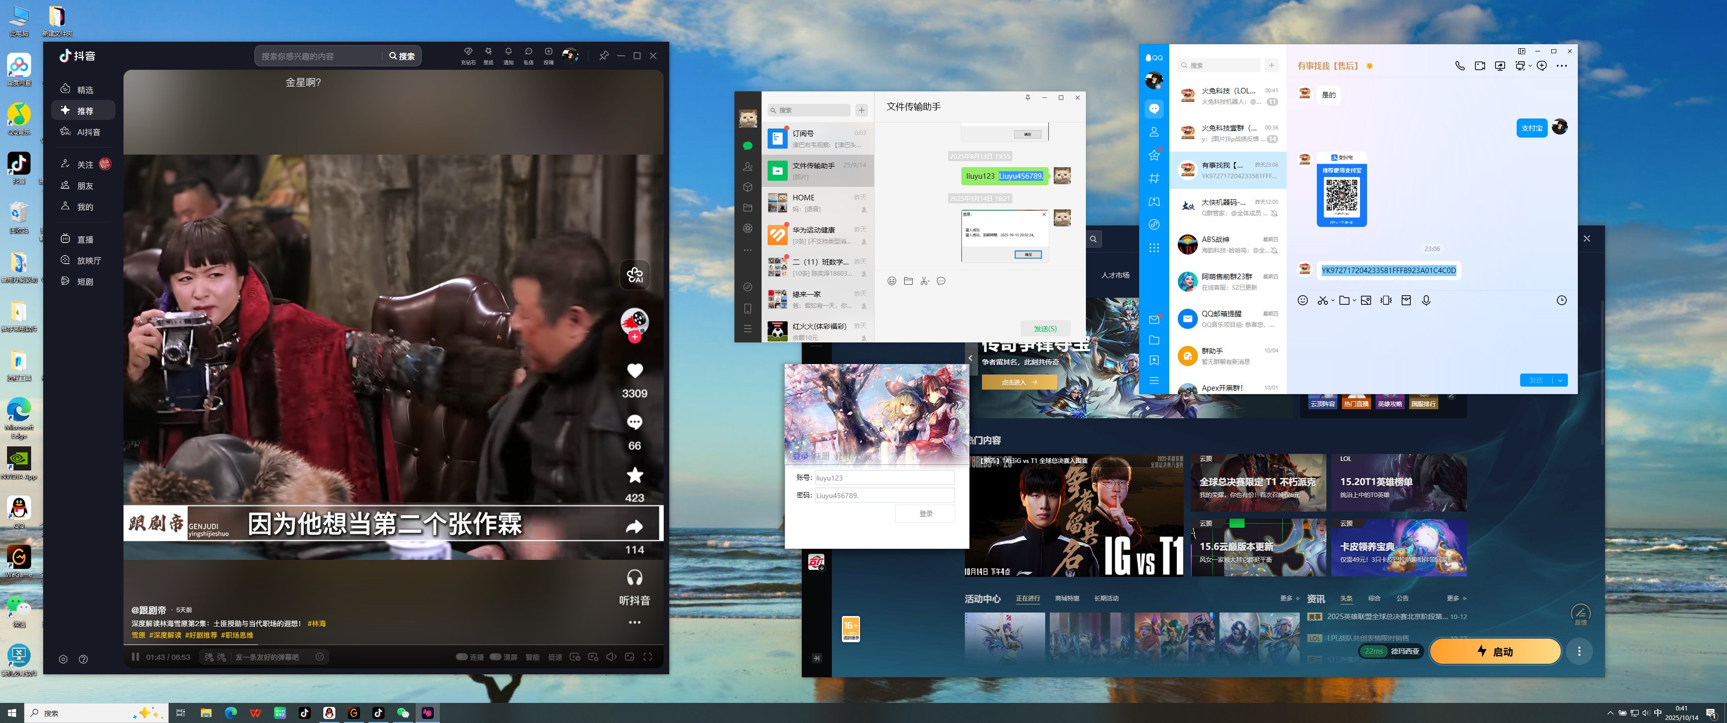Open QQ chat history clock icon

1561,300
